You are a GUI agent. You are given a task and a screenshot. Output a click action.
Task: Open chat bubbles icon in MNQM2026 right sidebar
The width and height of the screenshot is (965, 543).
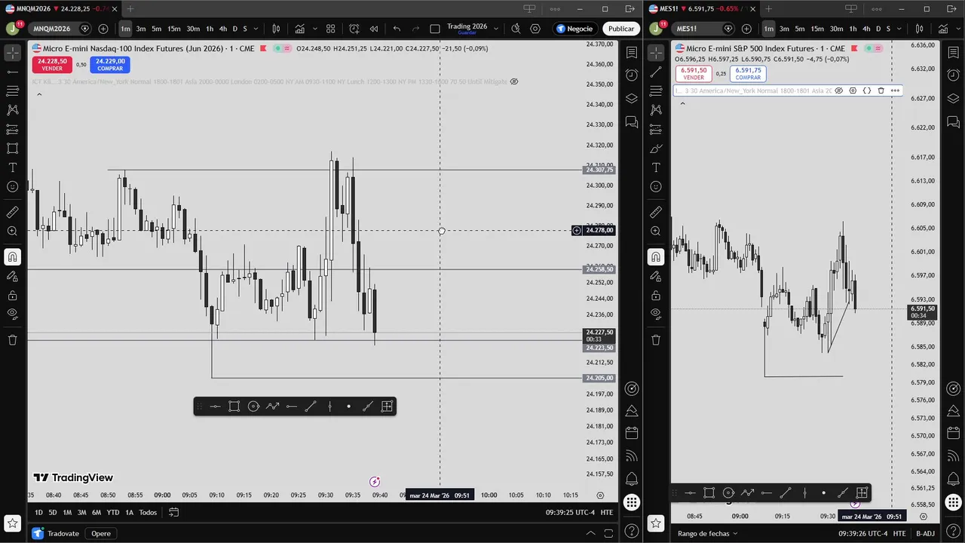coord(632,122)
